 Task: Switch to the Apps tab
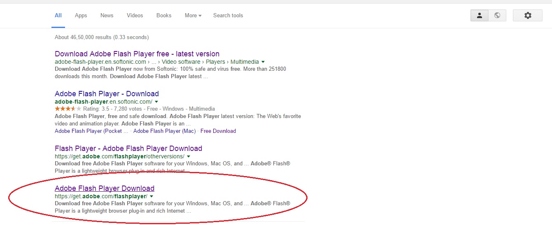pos(81,16)
